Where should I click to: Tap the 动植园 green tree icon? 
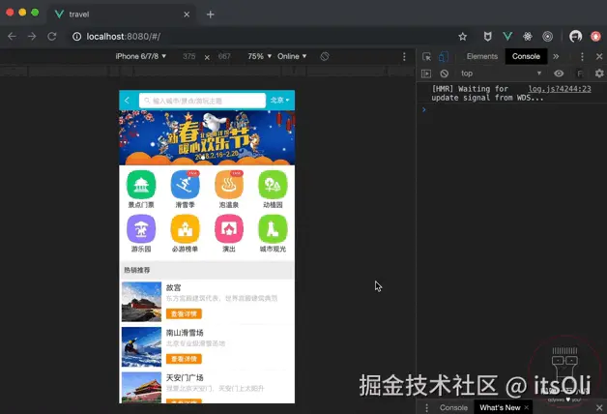[273, 185]
